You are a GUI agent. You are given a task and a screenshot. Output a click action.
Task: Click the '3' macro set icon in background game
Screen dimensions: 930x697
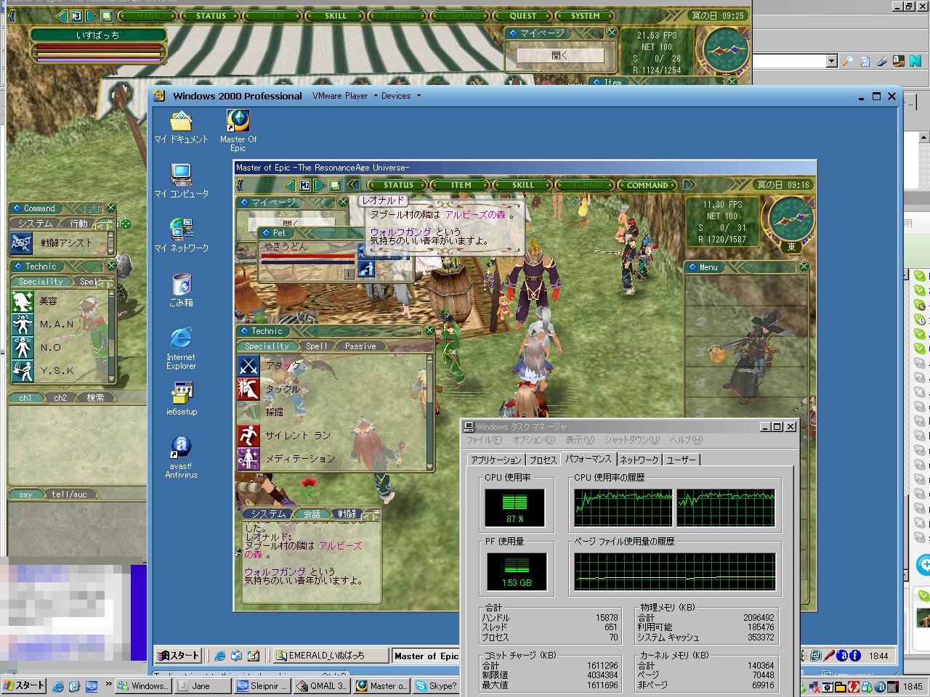[x=76, y=16]
